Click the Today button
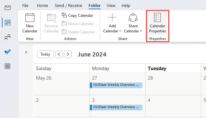Viewport: 206px width, 118px height. coord(46,54)
